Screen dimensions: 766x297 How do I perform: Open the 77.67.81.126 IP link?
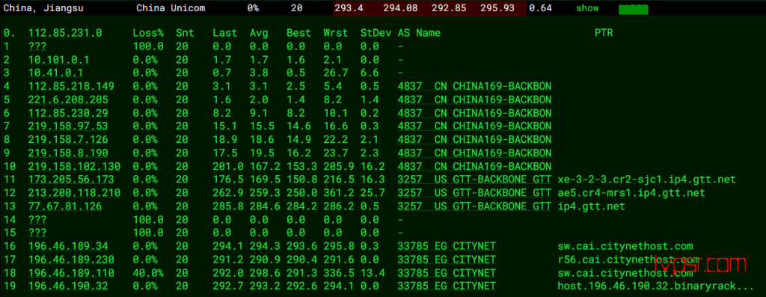click(65, 206)
